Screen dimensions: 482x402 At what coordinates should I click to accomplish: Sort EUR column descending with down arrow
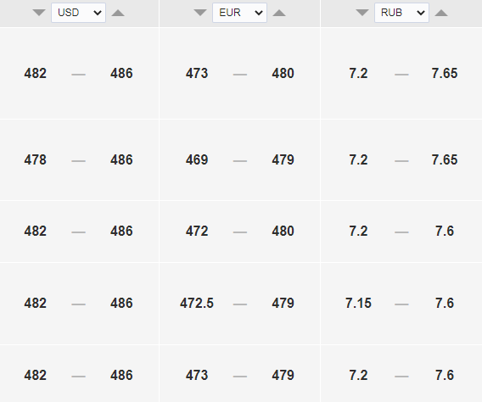[200, 13]
